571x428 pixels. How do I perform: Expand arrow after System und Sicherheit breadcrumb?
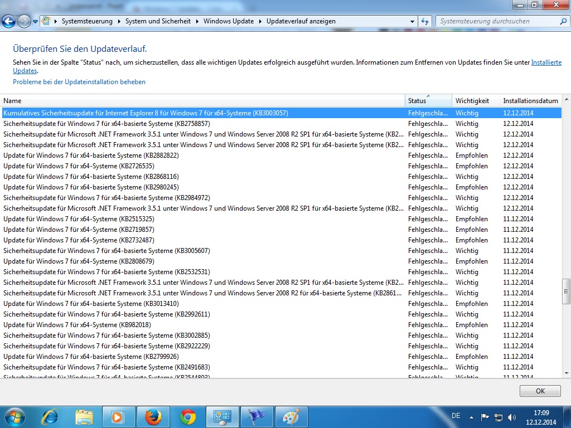[197, 22]
